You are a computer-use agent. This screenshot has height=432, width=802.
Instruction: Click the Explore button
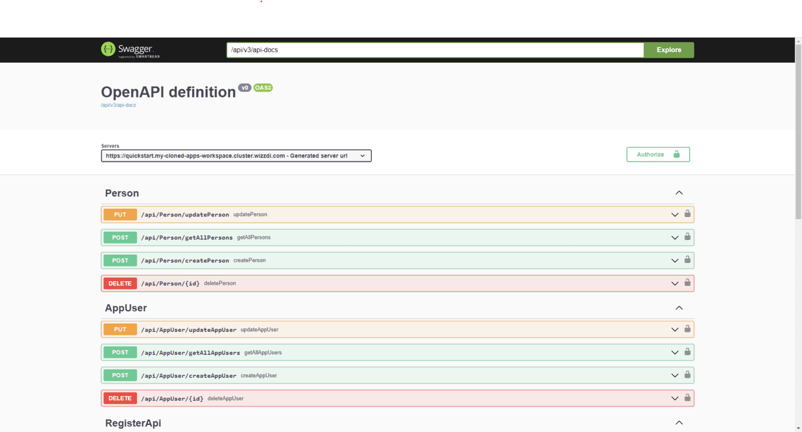(668, 50)
